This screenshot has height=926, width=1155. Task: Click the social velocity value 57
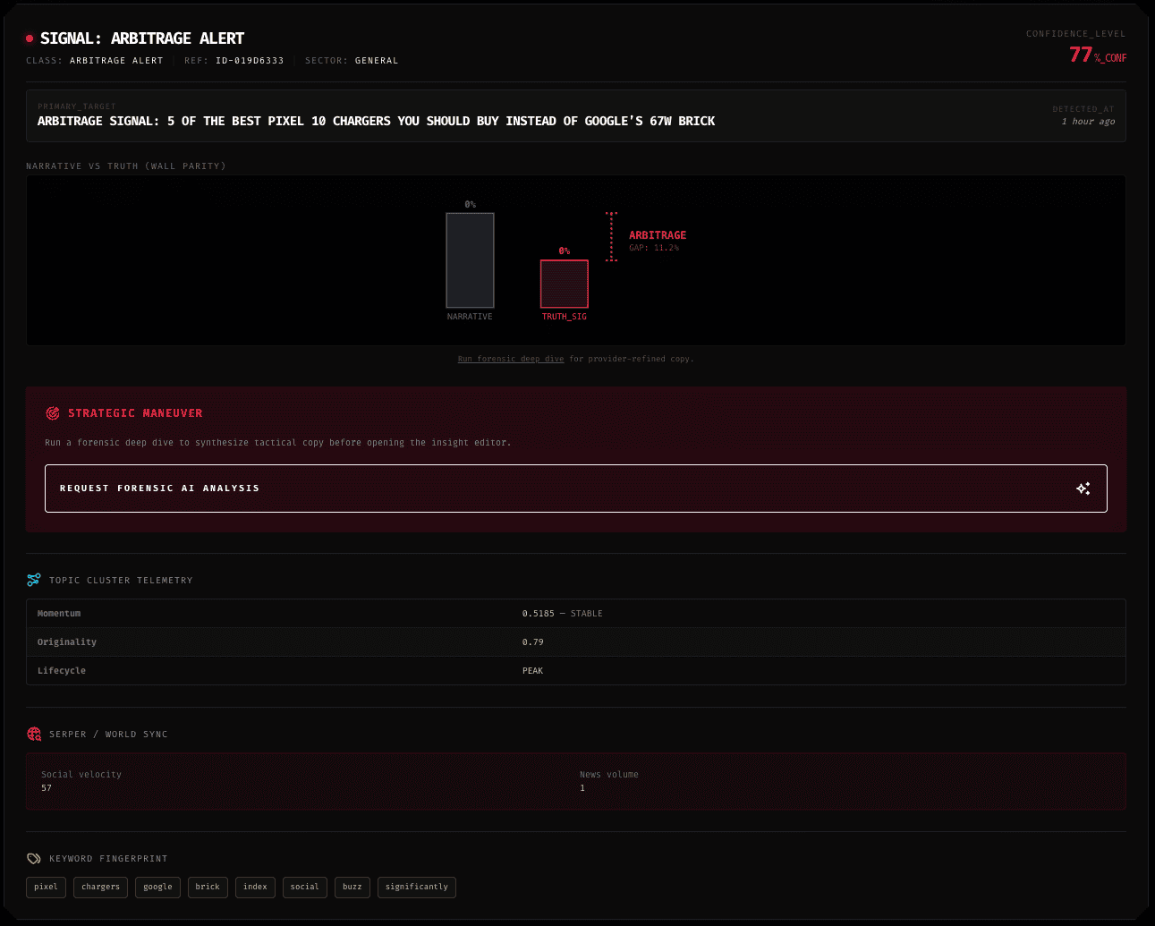click(x=47, y=788)
